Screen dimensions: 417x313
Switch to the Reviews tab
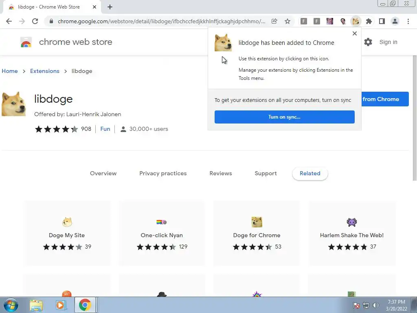(221, 173)
